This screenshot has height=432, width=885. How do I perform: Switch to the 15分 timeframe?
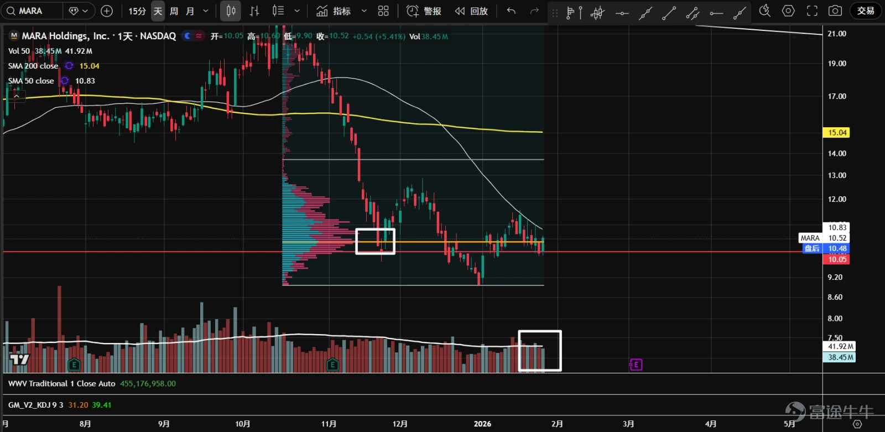click(137, 11)
